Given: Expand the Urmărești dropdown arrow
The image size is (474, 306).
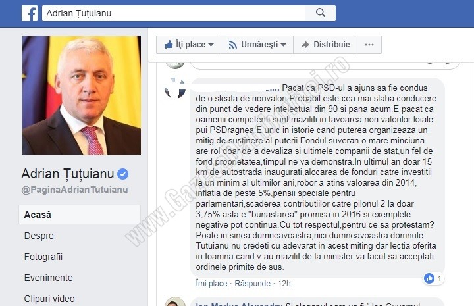Looking at the screenshot, I should tap(283, 45).
